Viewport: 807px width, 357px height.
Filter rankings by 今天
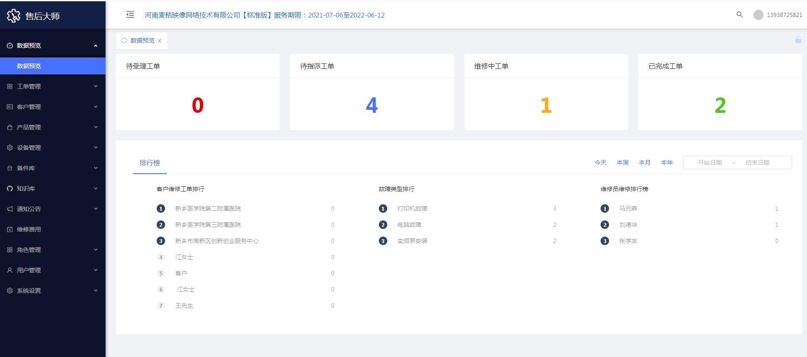(601, 163)
